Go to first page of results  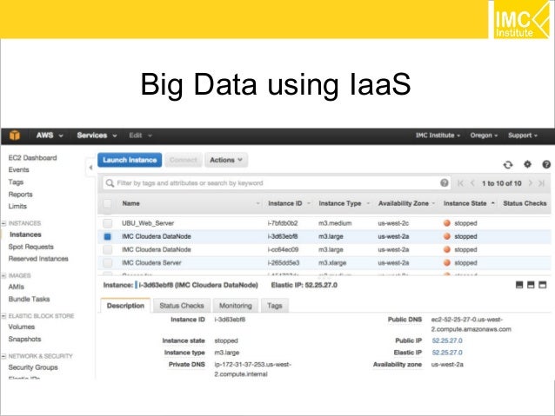tap(460, 183)
